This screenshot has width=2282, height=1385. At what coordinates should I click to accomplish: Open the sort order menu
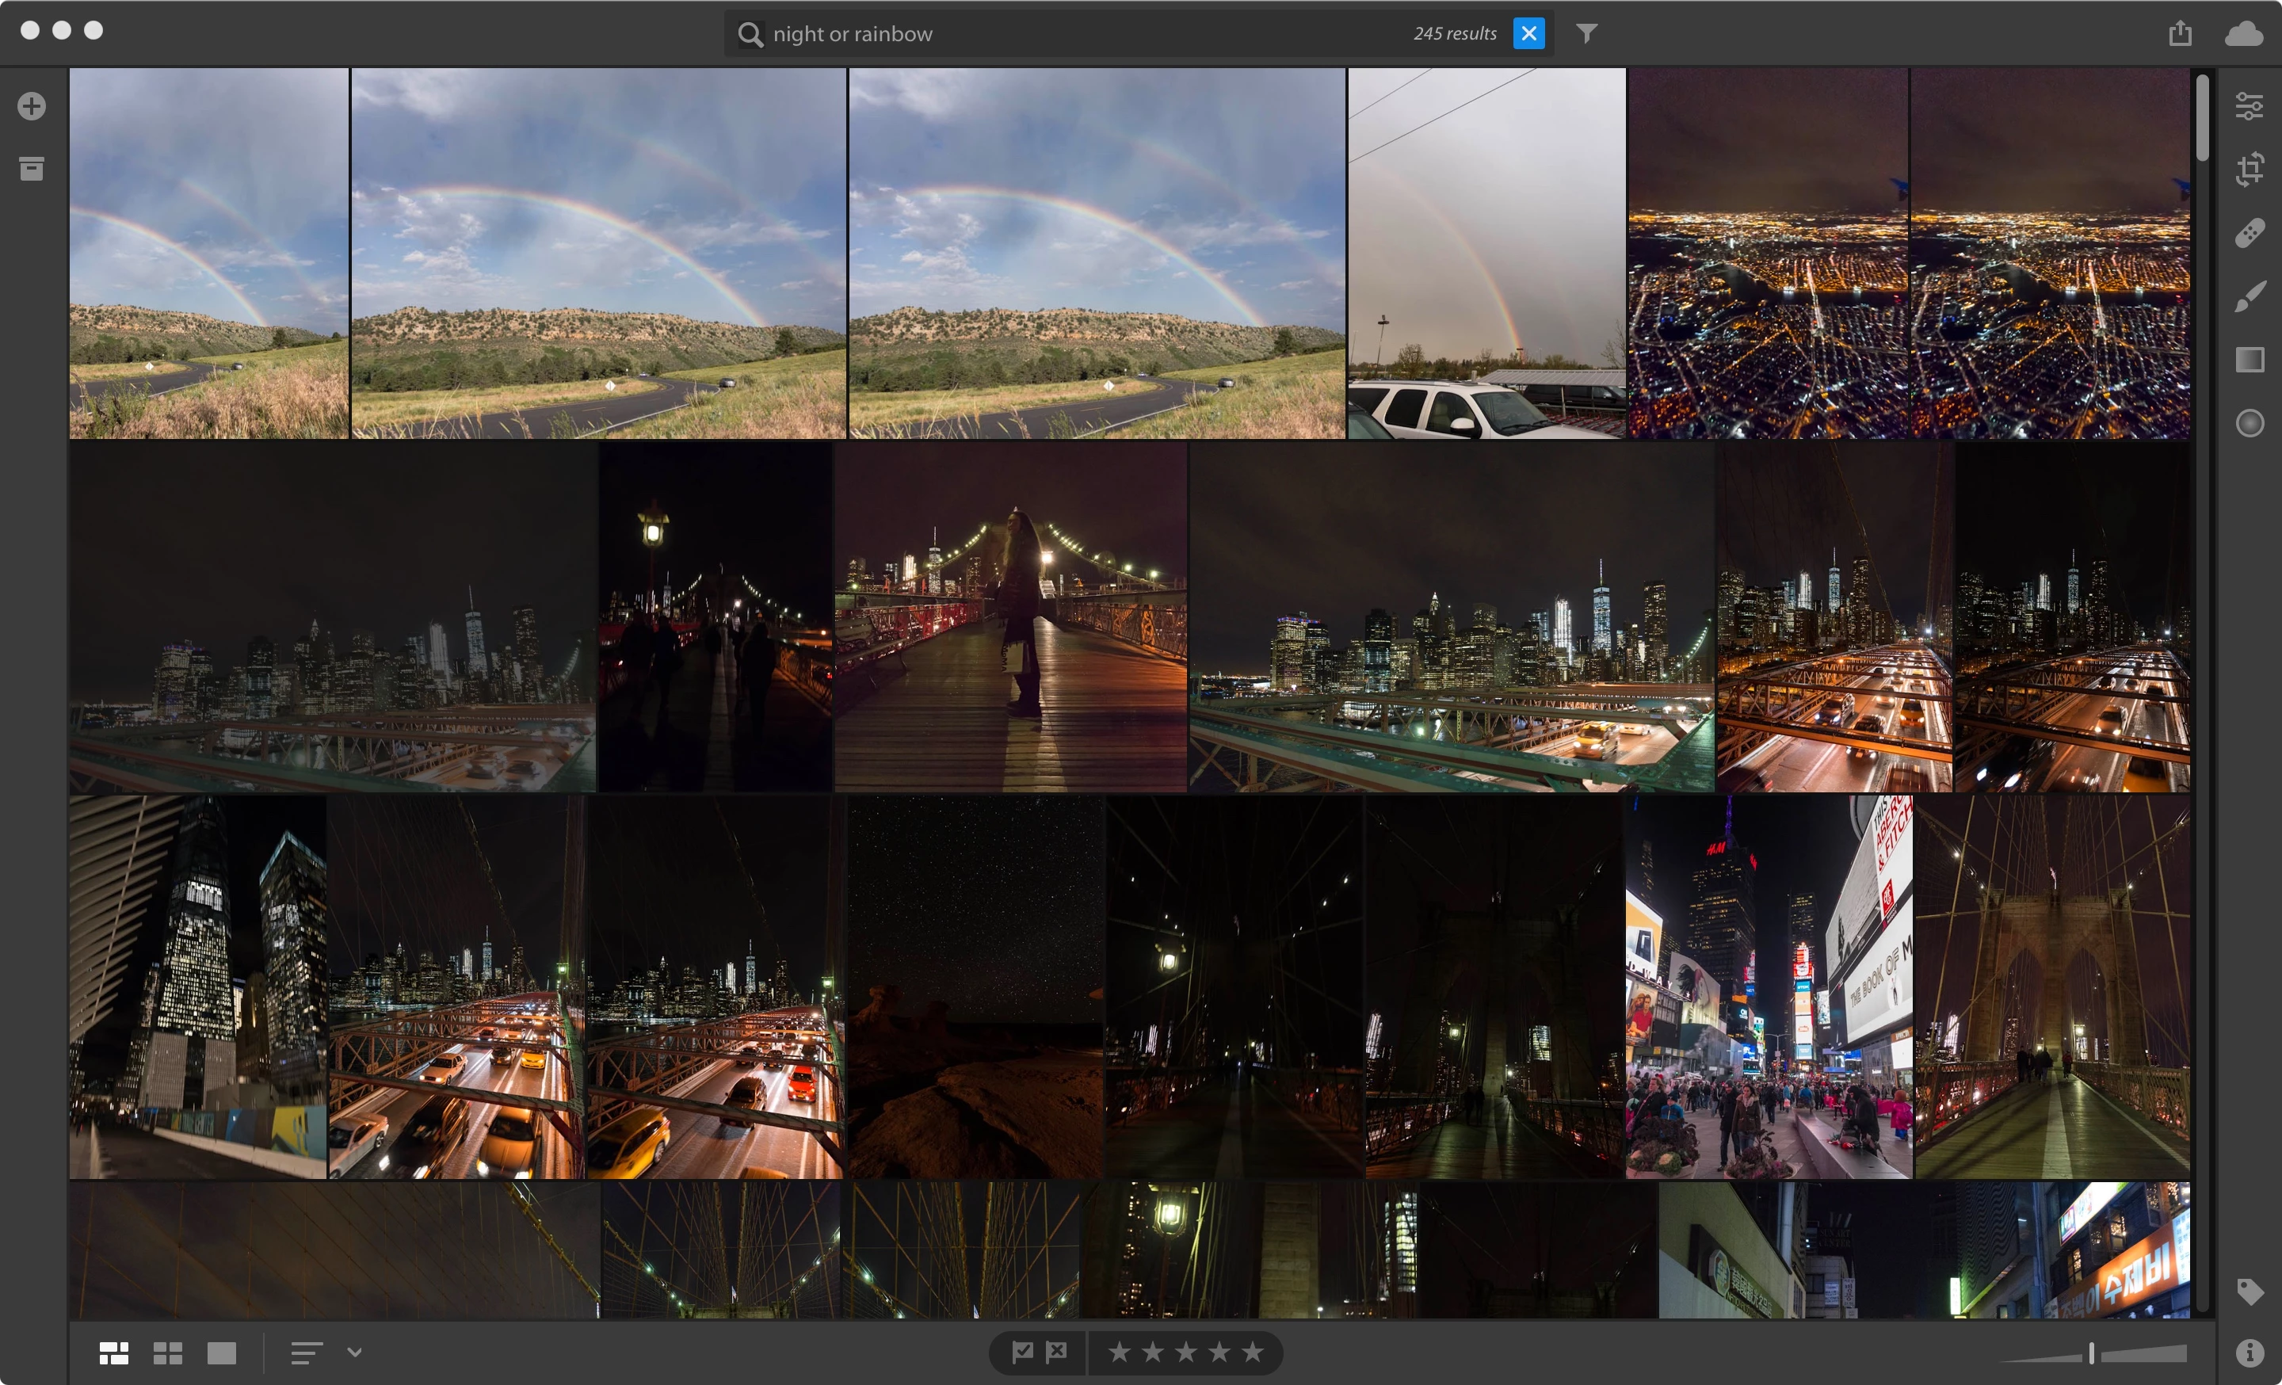coord(307,1353)
